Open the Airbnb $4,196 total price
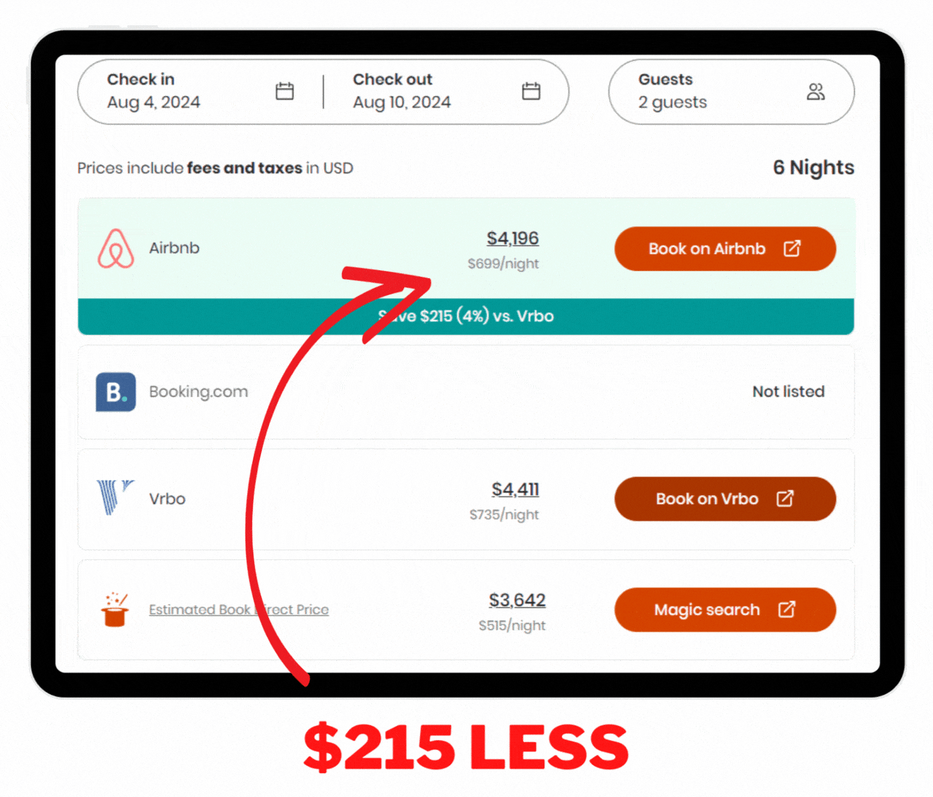Screen dimensions: 933x797 point(513,238)
